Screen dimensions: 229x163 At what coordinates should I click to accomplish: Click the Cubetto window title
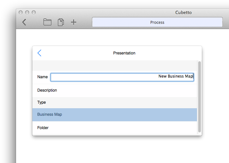pyautogui.click(x=184, y=12)
